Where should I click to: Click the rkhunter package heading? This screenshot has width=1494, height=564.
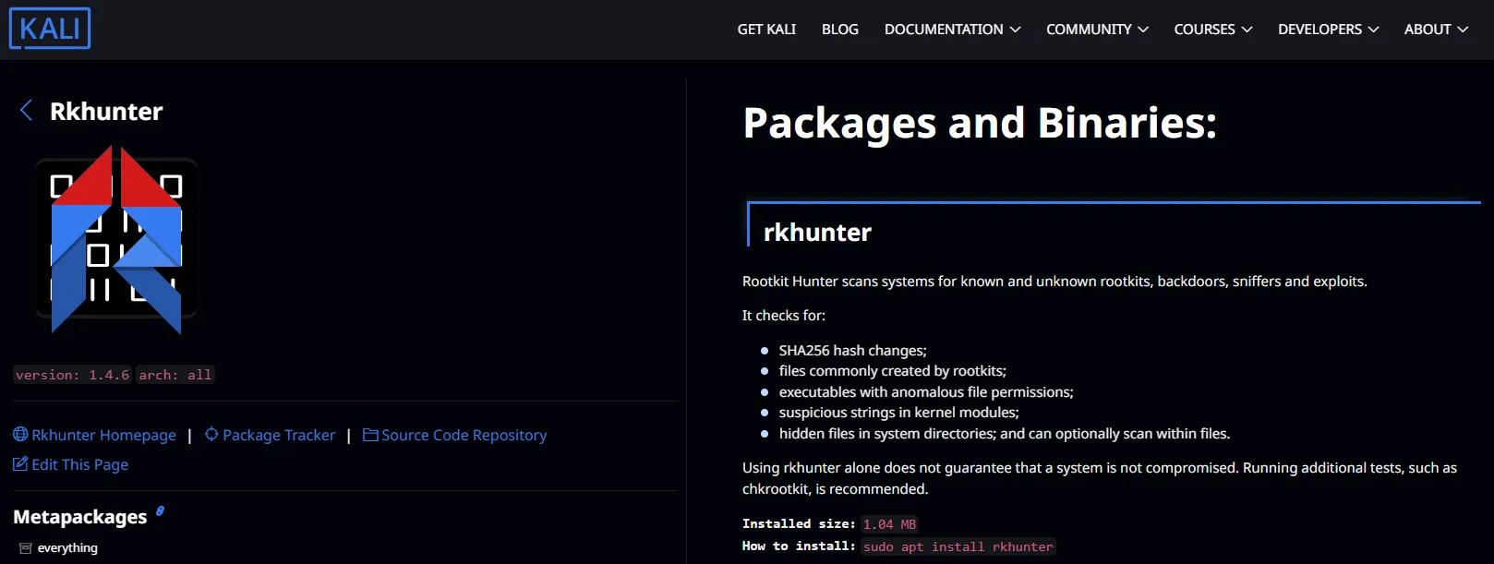[817, 232]
